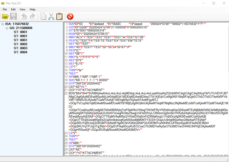Cut text using the scissors icon
229x162 pixels.
51,16
